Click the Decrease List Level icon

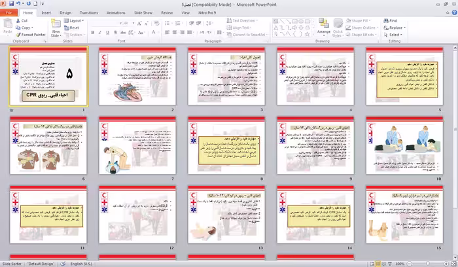(x=192, y=23)
